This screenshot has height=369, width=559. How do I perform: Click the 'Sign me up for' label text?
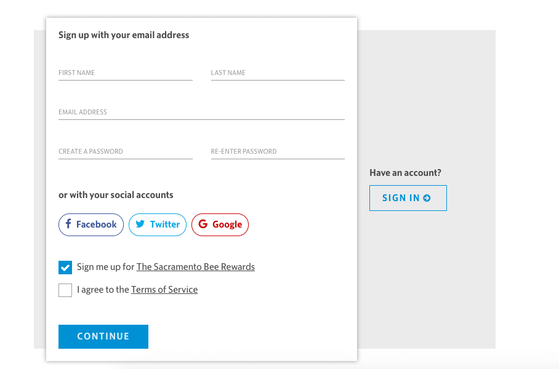click(x=105, y=267)
